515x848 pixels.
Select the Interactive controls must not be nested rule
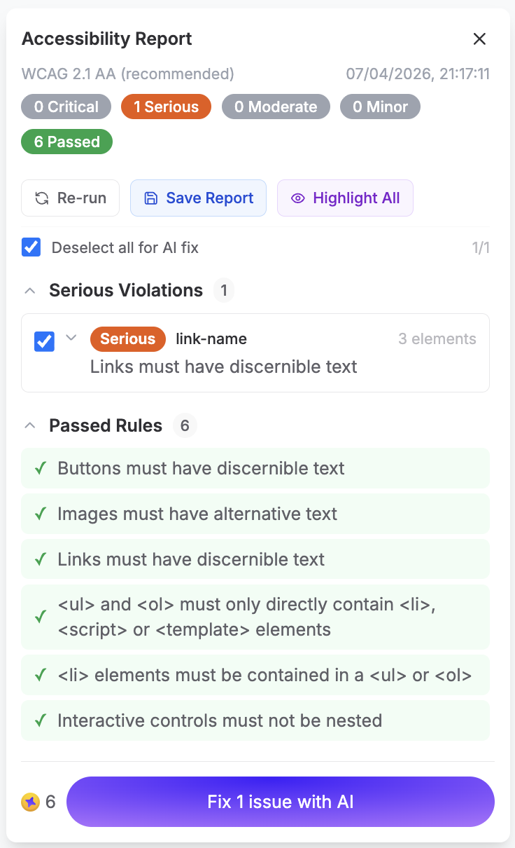[220, 720]
